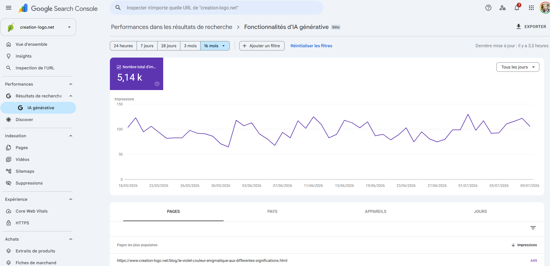Screen dimensions: 550x266
Task: Click the Suppressions crossed-eye icon
Action: pos(9,183)
